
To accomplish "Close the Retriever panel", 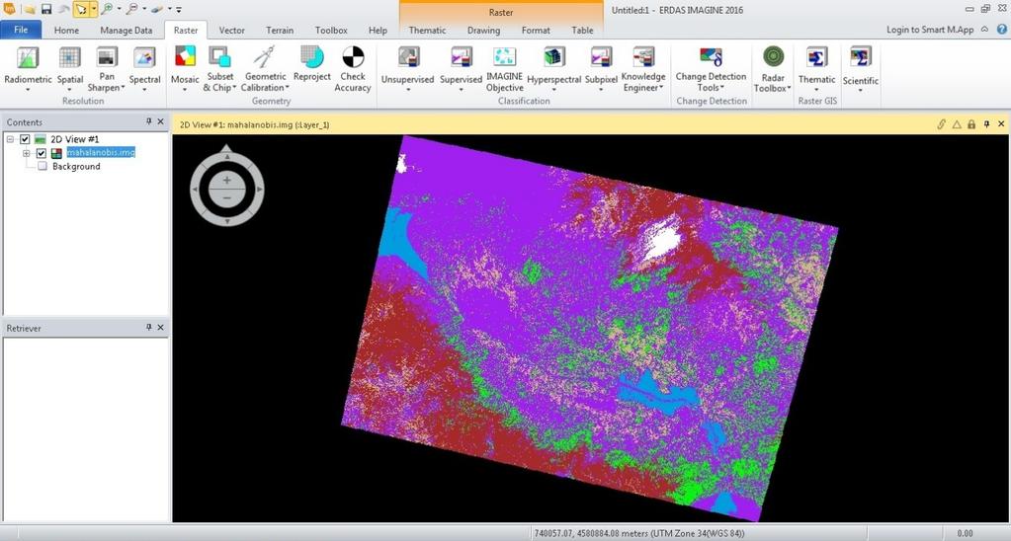I will pos(160,328).
